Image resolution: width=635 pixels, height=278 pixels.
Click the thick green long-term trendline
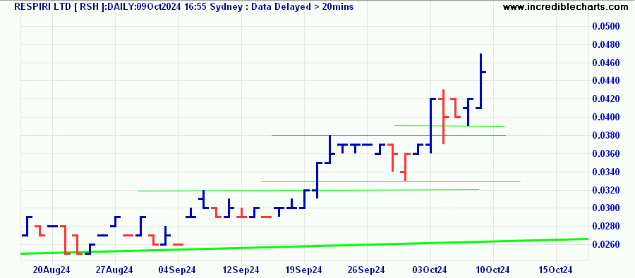(x=303, y=246)
